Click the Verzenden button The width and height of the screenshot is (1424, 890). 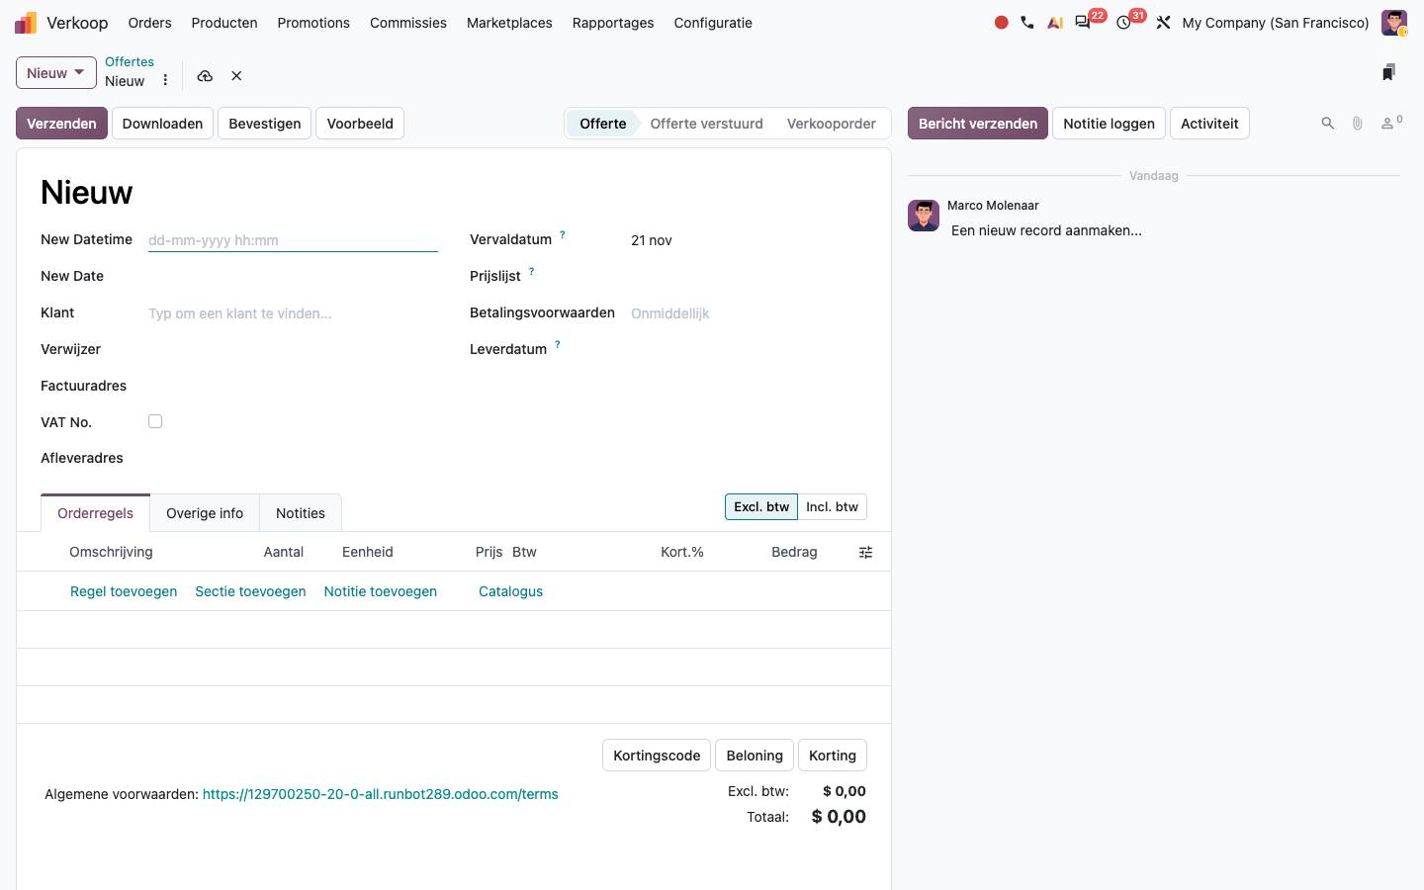[61, 124]
